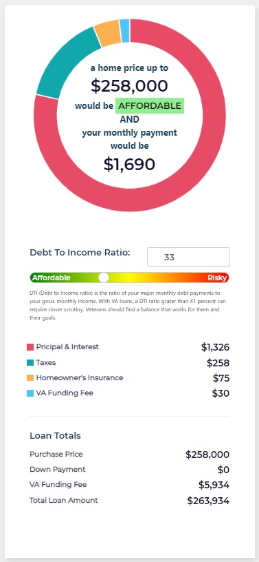Click the red Principal & Interest legend swatch
Image resolution: width=259 pixels, height=562 pixels.
[x=30, y=347]
